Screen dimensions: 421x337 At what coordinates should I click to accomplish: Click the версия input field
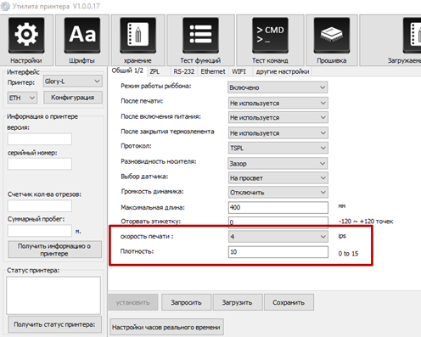point(40,139)
